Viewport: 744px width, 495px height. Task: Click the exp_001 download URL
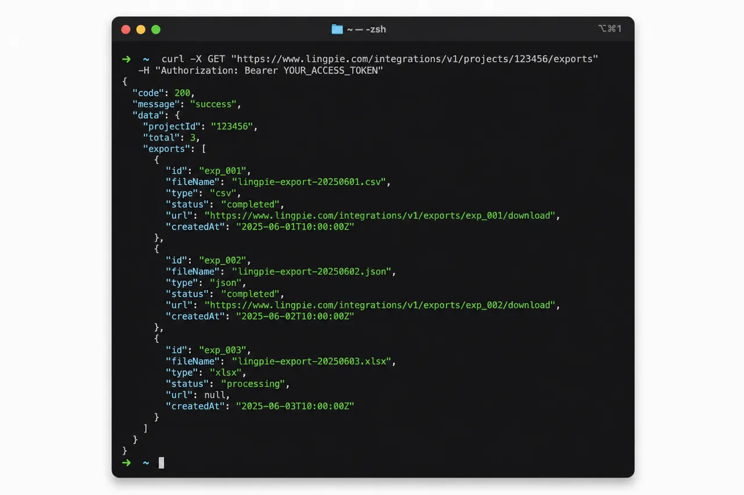pyautogui.click(x=381, y=216)
